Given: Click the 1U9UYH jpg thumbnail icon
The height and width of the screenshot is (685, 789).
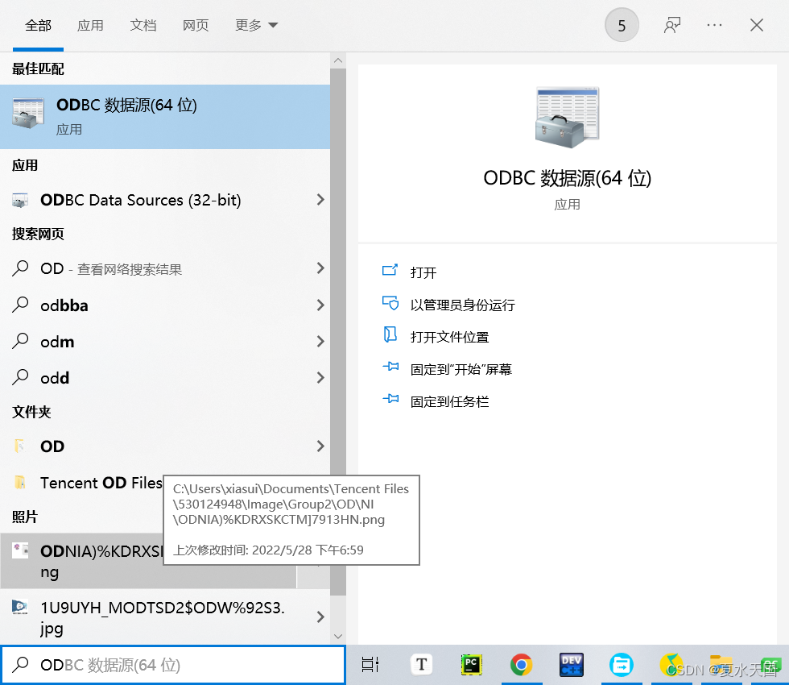Looking at the screenshot, I should pos(19,607).
